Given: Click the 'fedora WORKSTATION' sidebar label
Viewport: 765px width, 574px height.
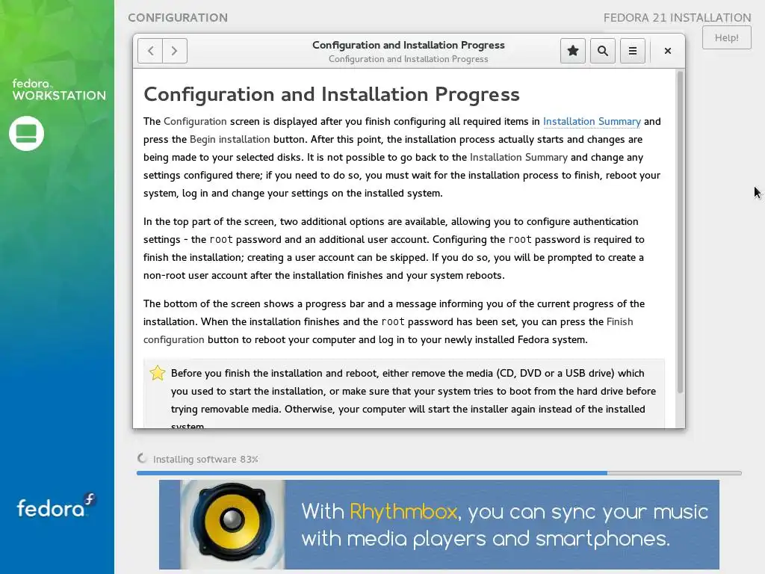Looking at the screenshot, I should 59,90.
